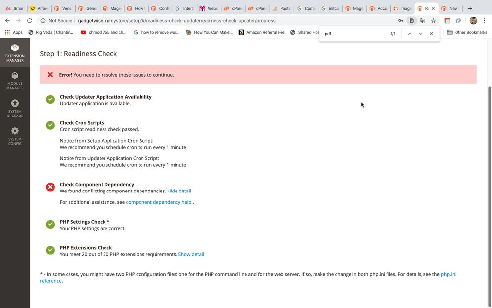
Task: Open How You Can Make... bookmark
Action: pyautogui.click(x=210, y=32)
